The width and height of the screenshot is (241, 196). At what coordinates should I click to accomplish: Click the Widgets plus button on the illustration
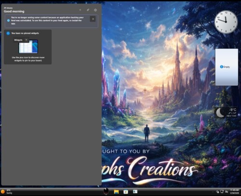[x=26, y=40]
